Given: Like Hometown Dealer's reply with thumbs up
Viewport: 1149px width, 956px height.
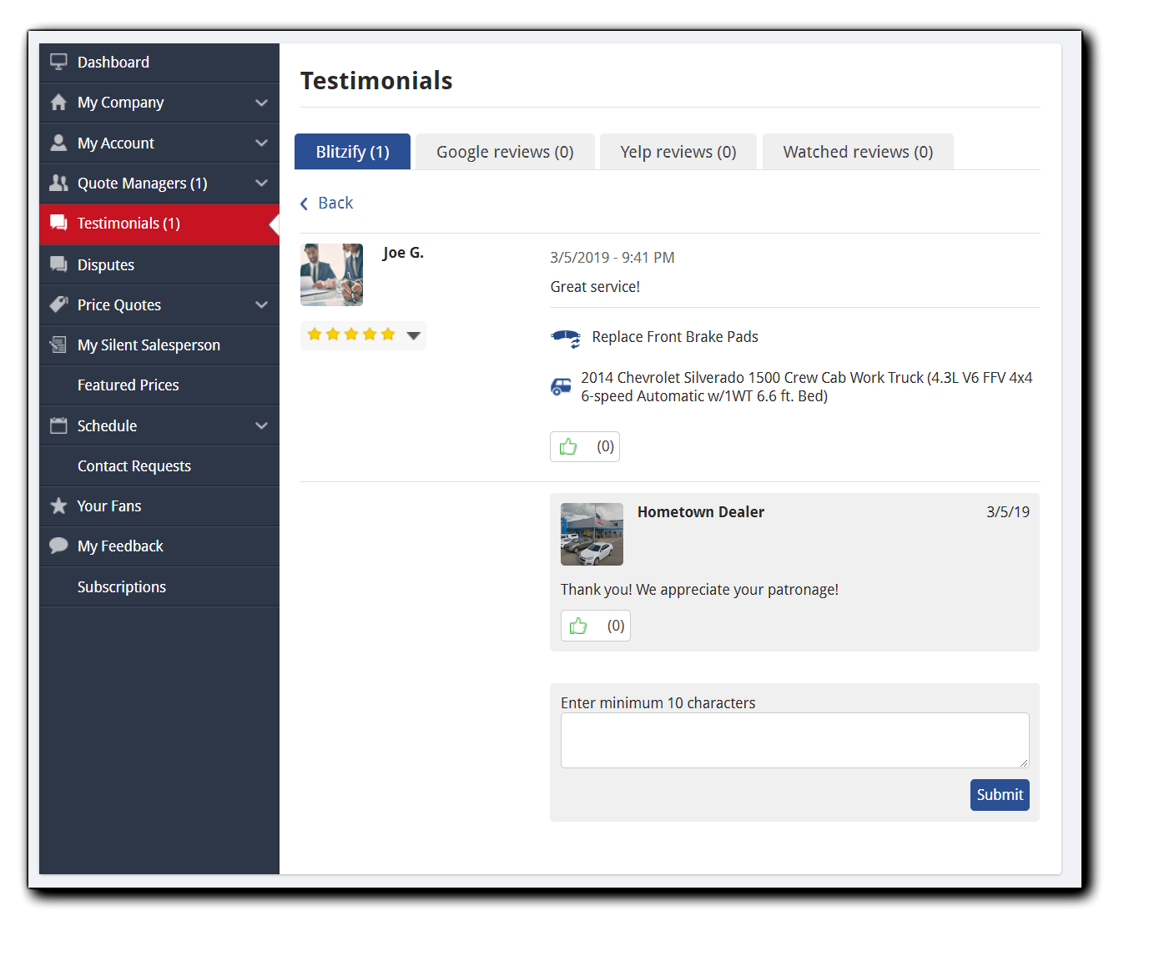Looking at the screenshot, I should point(579,626).
